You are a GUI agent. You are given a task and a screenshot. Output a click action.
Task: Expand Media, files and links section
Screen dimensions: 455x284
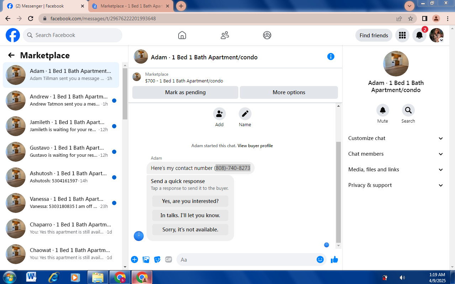[396, 170]
